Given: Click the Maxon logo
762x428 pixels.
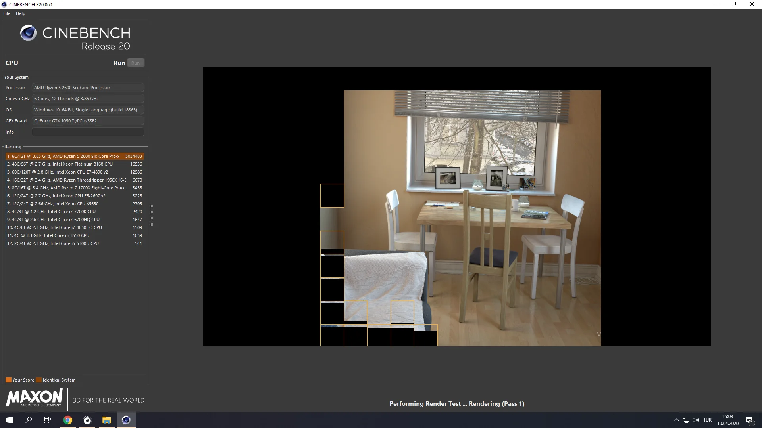Looking at the screenshot, I should (x=34, y=397).
